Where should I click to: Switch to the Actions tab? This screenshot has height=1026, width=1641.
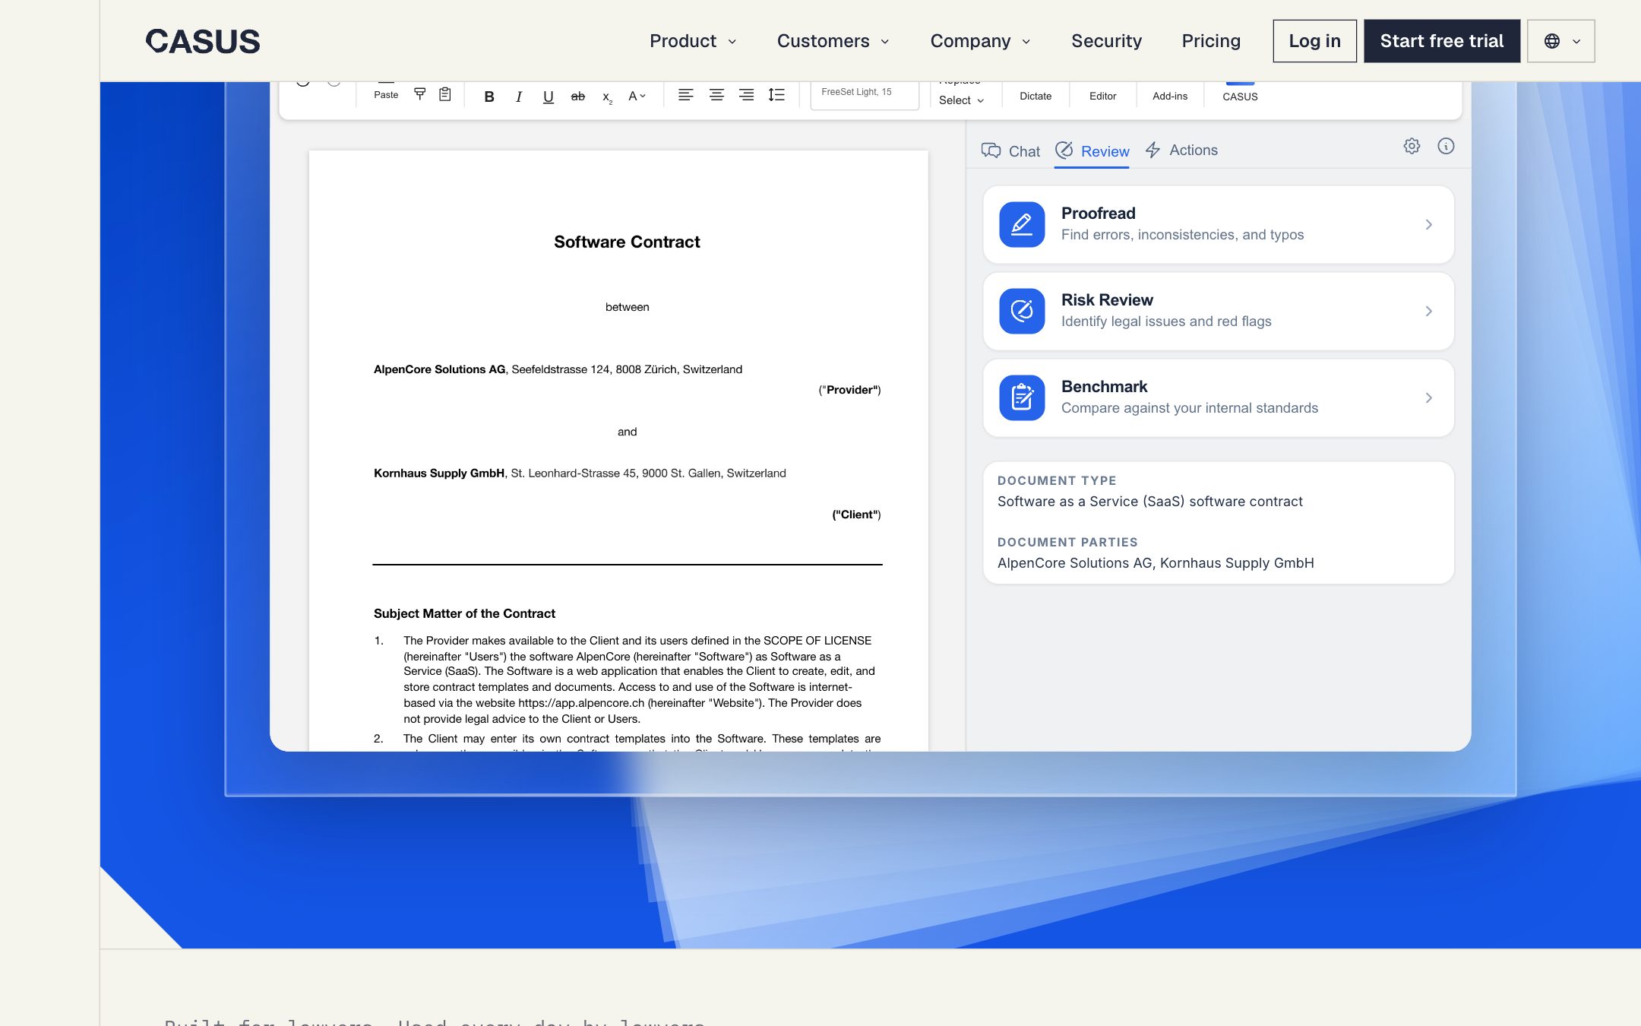pos(1181,150)
